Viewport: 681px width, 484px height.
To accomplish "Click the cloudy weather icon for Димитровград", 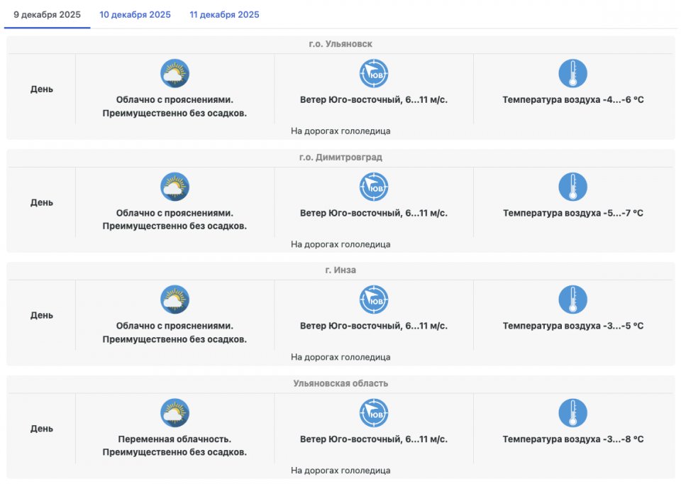I will (175, 187).
